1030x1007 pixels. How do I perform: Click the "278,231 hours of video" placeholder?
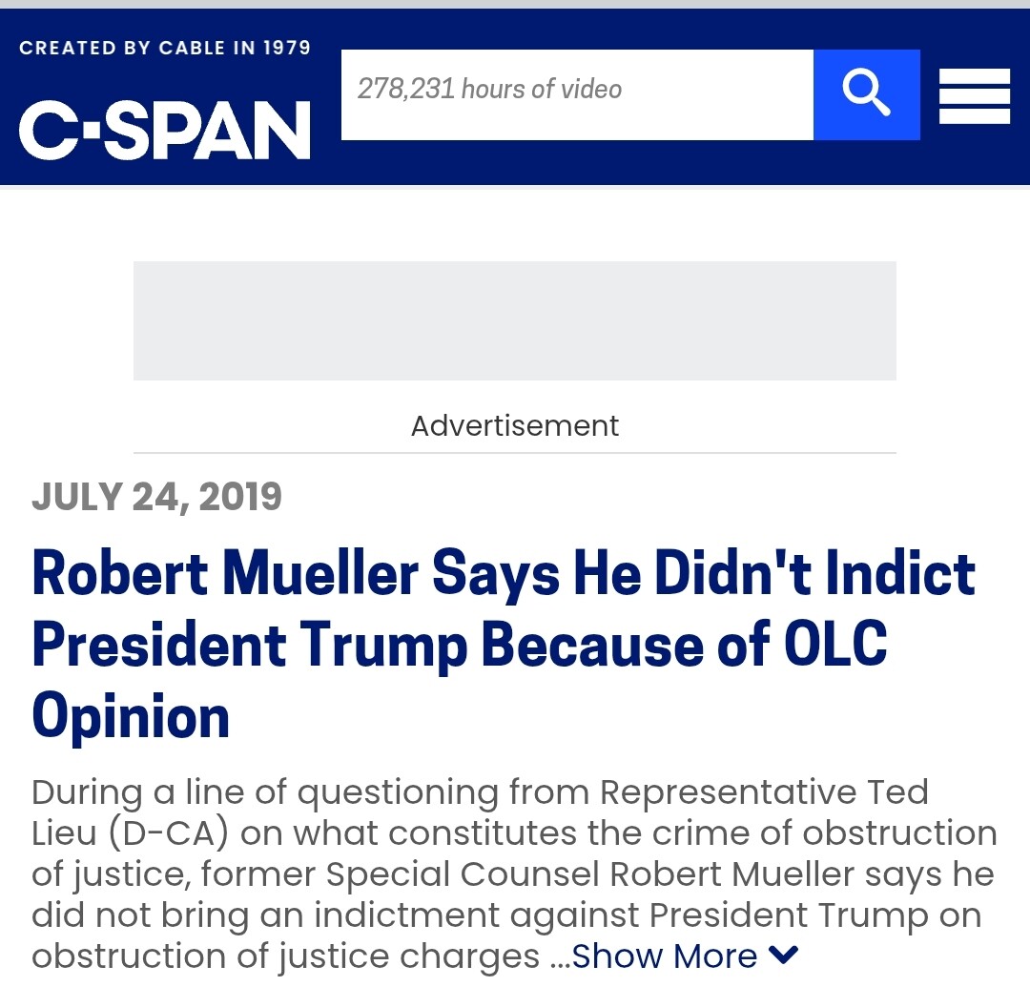(489, 90)
